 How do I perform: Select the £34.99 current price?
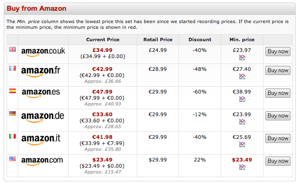(102, 50)
